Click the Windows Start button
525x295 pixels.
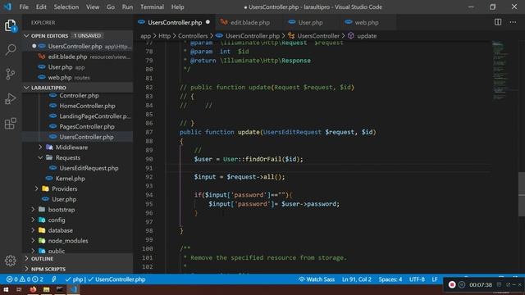(x=6, y=289)
